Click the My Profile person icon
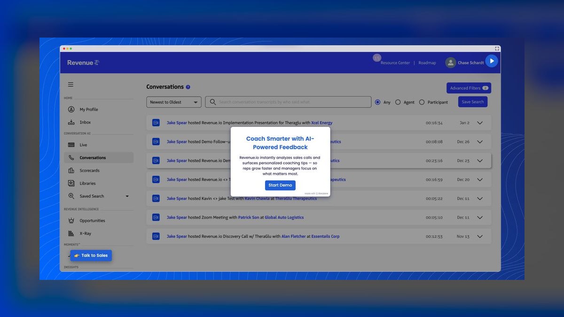Image resolution: width=564 pixels, height=317 pixels. (71, 109)
